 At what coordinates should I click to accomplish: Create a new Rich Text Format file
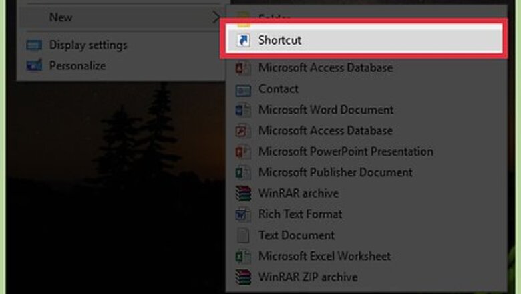click(x=367, y=214)
